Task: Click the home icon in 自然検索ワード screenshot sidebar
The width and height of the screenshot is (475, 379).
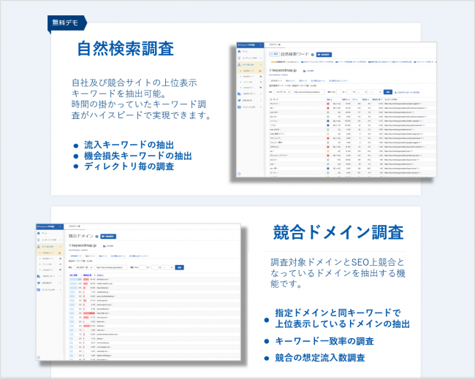Action: 239,51
